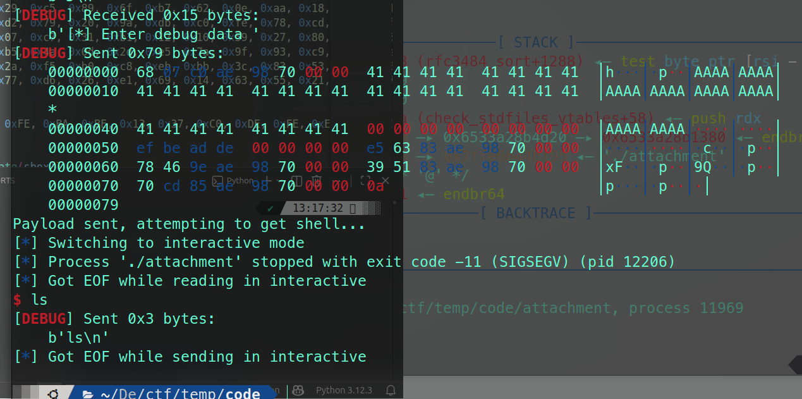This screenshot has width=802, height=399.
Task: Click the b'ls\n' sent bytes line
Action: point(79,338)
